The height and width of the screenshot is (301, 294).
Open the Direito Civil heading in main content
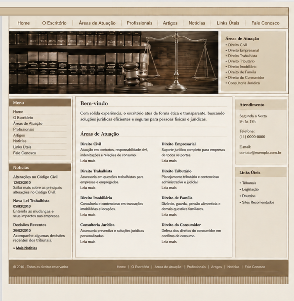(x=91, y=144)
